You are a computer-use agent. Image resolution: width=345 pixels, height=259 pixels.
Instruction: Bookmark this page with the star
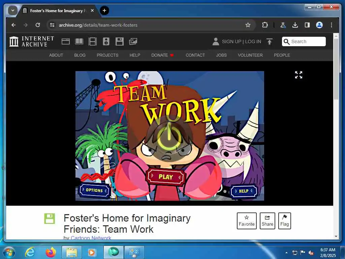tap(248, 25)
